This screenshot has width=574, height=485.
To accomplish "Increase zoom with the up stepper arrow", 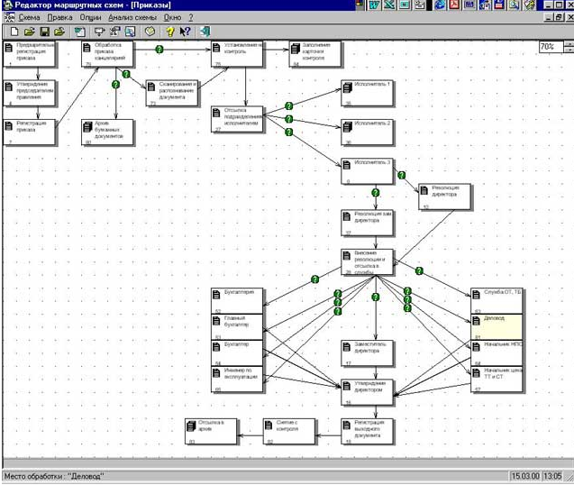I will [x=569, y=44].
